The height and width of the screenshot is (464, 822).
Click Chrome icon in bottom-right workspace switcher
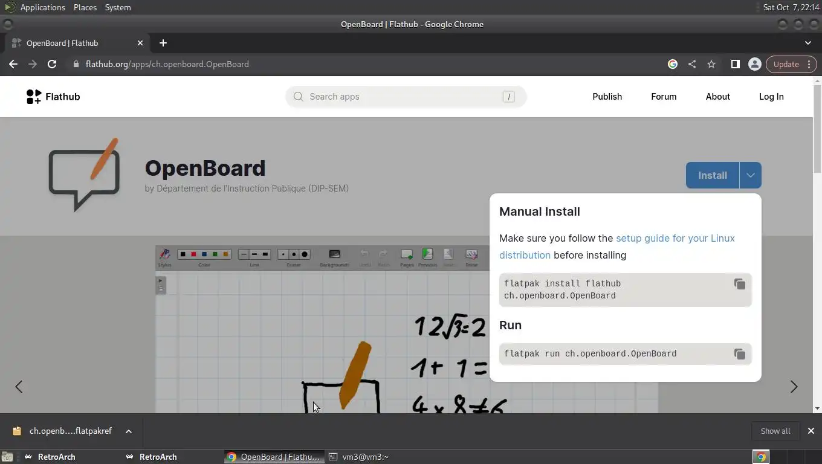(x=762, y=457)
